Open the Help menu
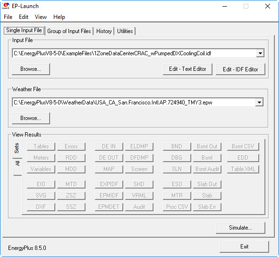 59,17
